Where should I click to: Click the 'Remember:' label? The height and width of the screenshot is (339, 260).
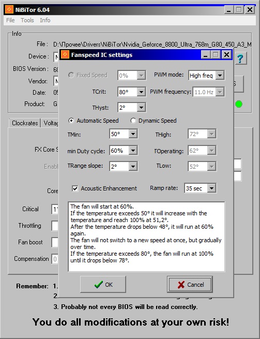pos(32,286)
